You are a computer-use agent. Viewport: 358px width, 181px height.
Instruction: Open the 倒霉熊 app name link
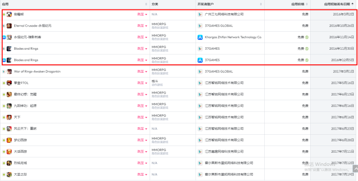pos(19,14)
